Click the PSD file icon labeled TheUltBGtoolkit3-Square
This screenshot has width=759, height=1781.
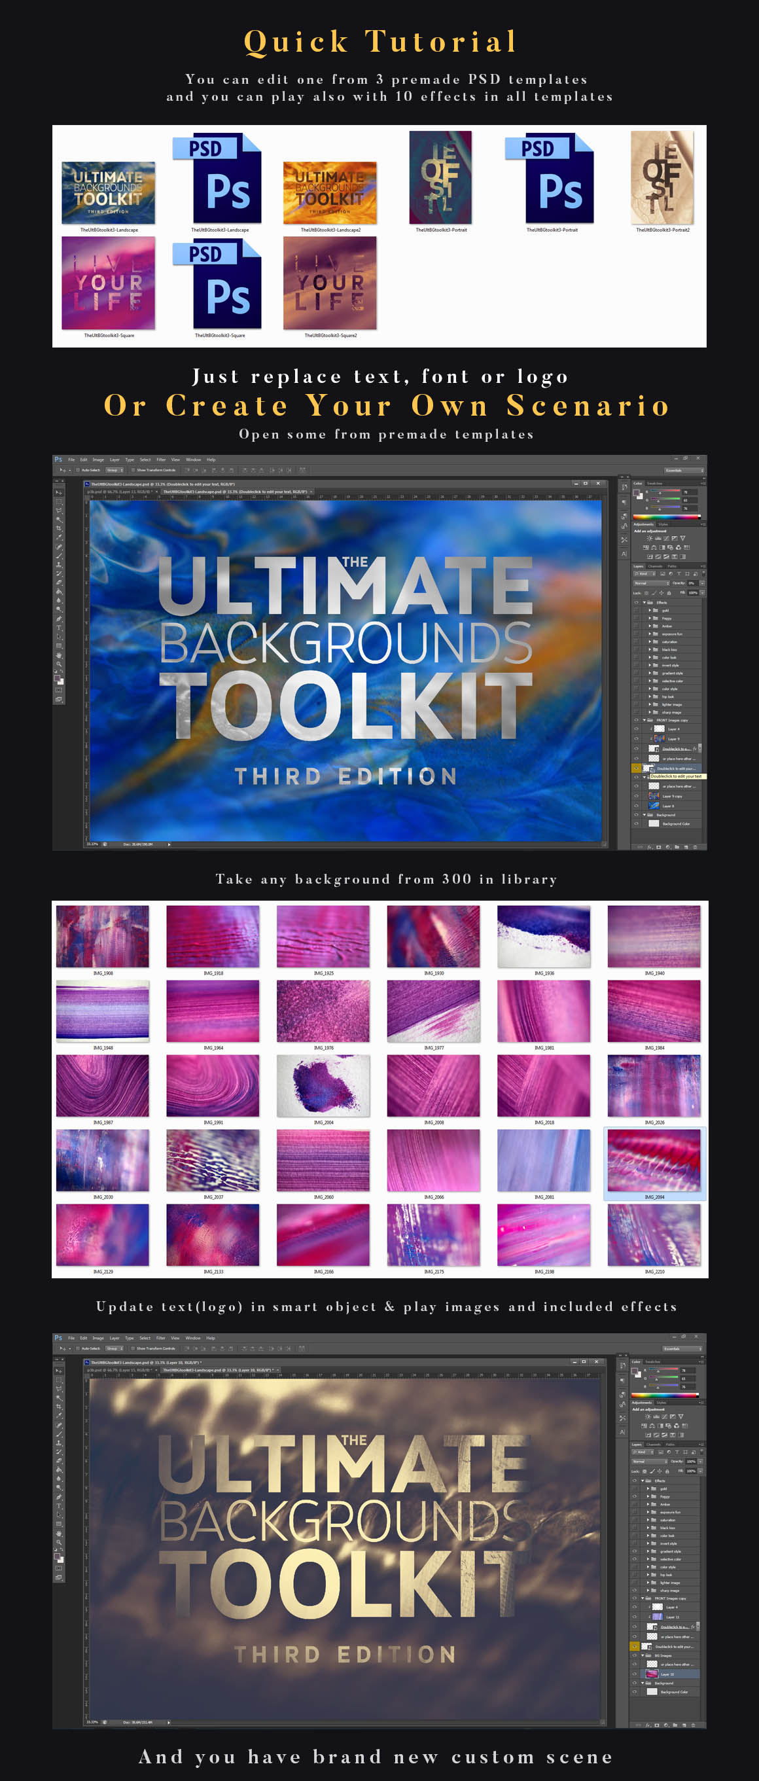pos(219,284)
